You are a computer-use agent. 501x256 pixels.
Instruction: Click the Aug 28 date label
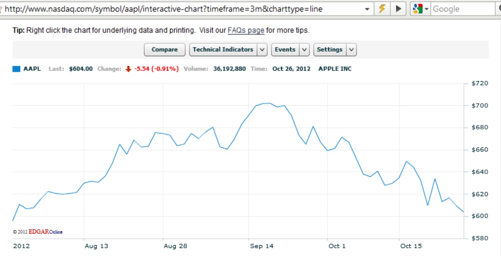click(x=175, y=246)
